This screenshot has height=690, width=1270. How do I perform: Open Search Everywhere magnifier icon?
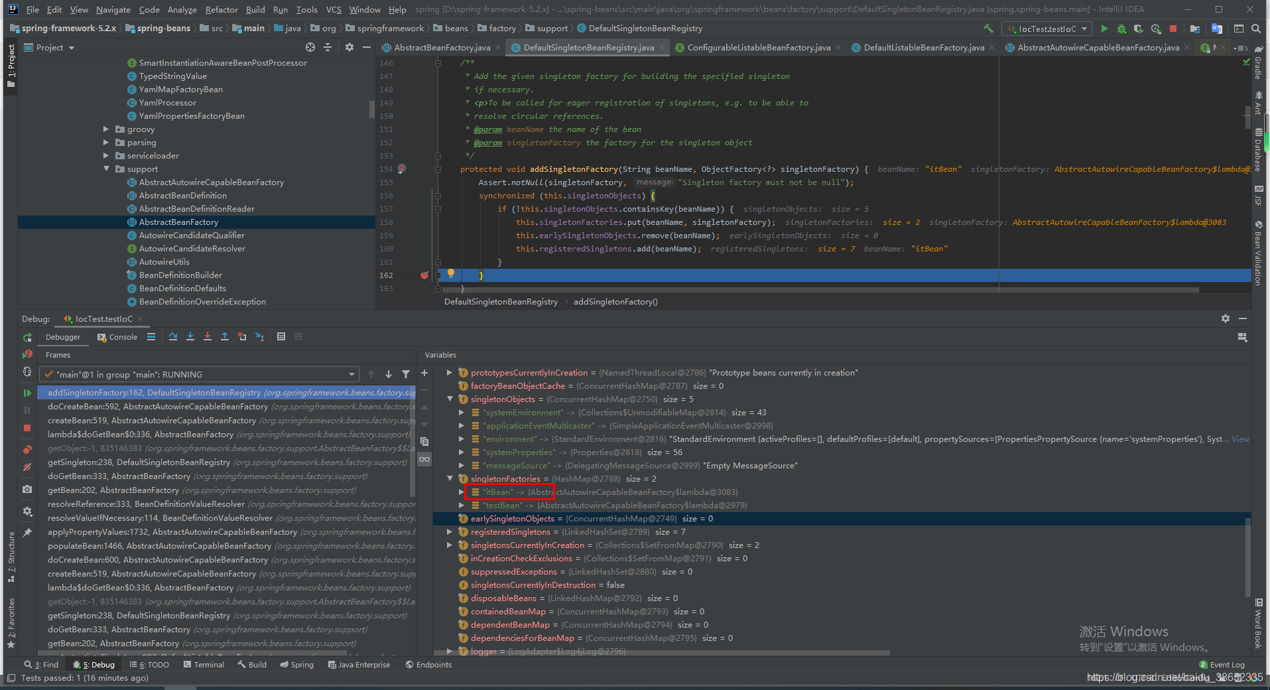1255,29
